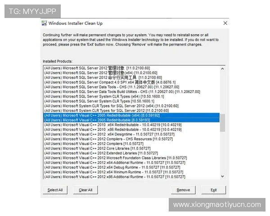The height and width of the screenshot is (216, 270).
Task: Select Visual C++ 2012 x64 Additional Runtime row
Action: click(x=131, y=162)
